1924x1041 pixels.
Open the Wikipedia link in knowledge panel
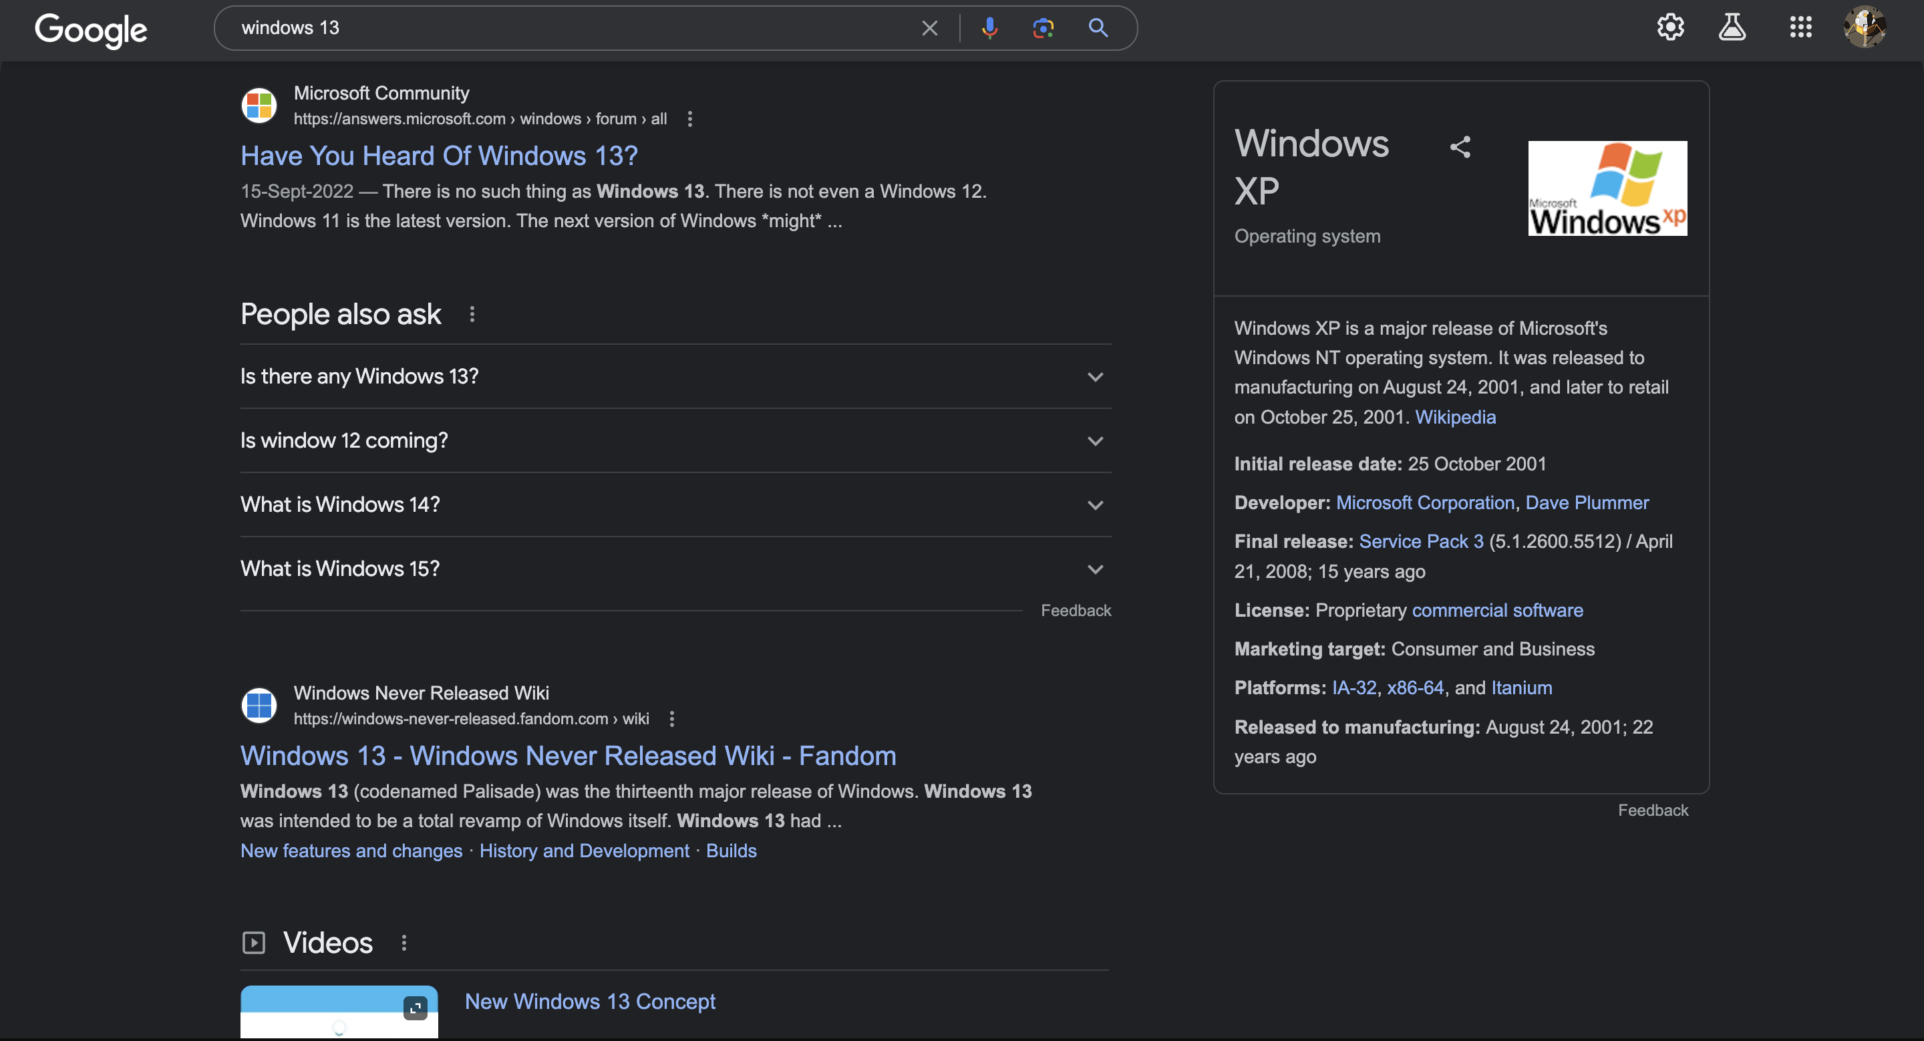1455,418
